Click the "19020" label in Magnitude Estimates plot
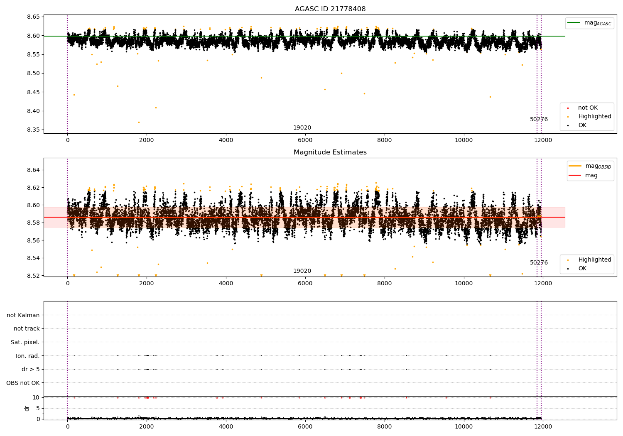The width and height of the screenshot is (623, 436). (302, 271)
